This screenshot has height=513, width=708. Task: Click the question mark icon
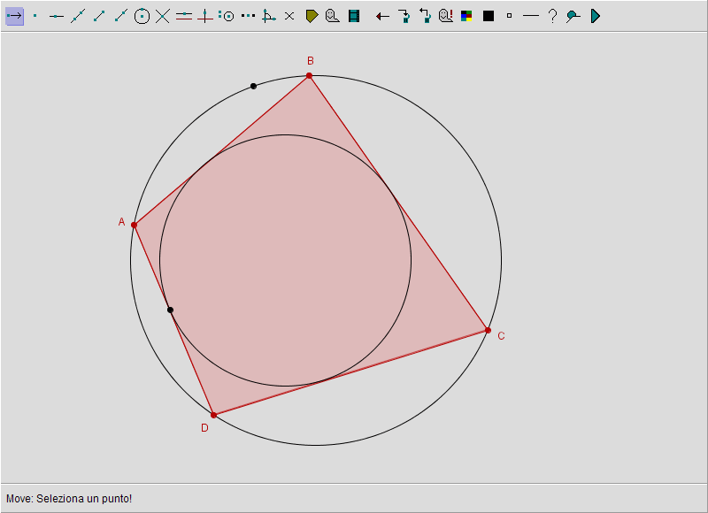tap(552, 16)
